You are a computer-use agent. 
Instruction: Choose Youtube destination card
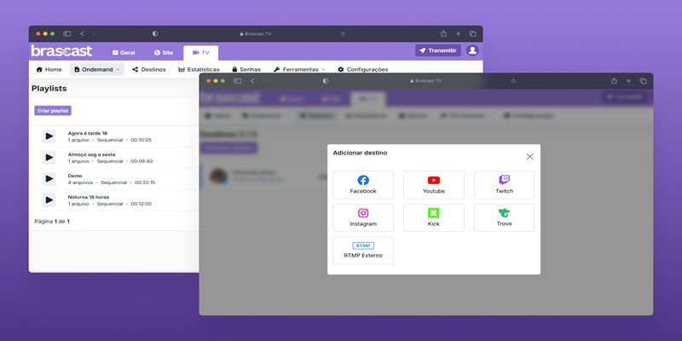tap(434, 185)
